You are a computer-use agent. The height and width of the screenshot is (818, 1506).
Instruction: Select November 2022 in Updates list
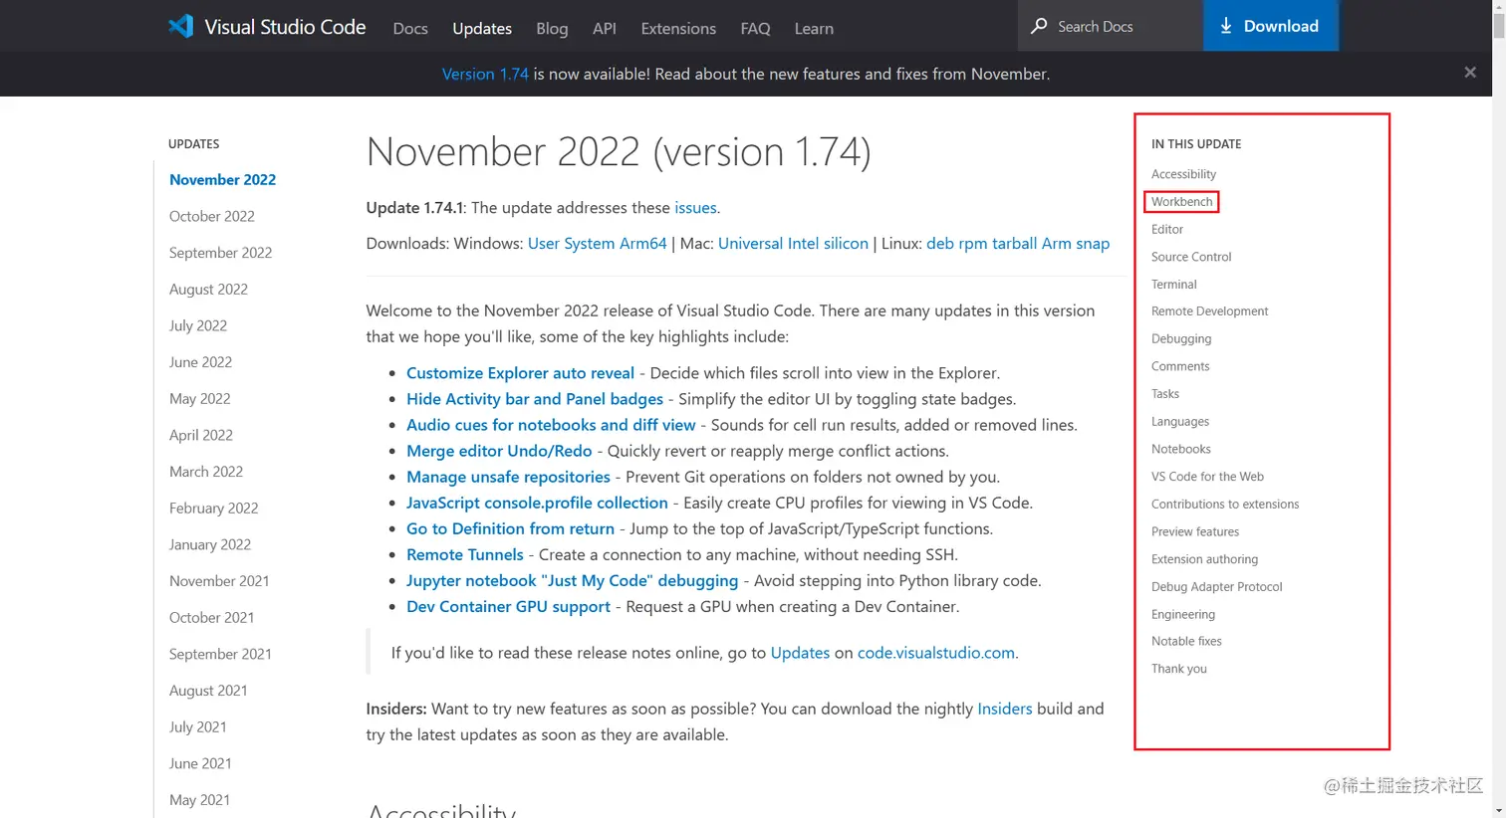(222, 180)
